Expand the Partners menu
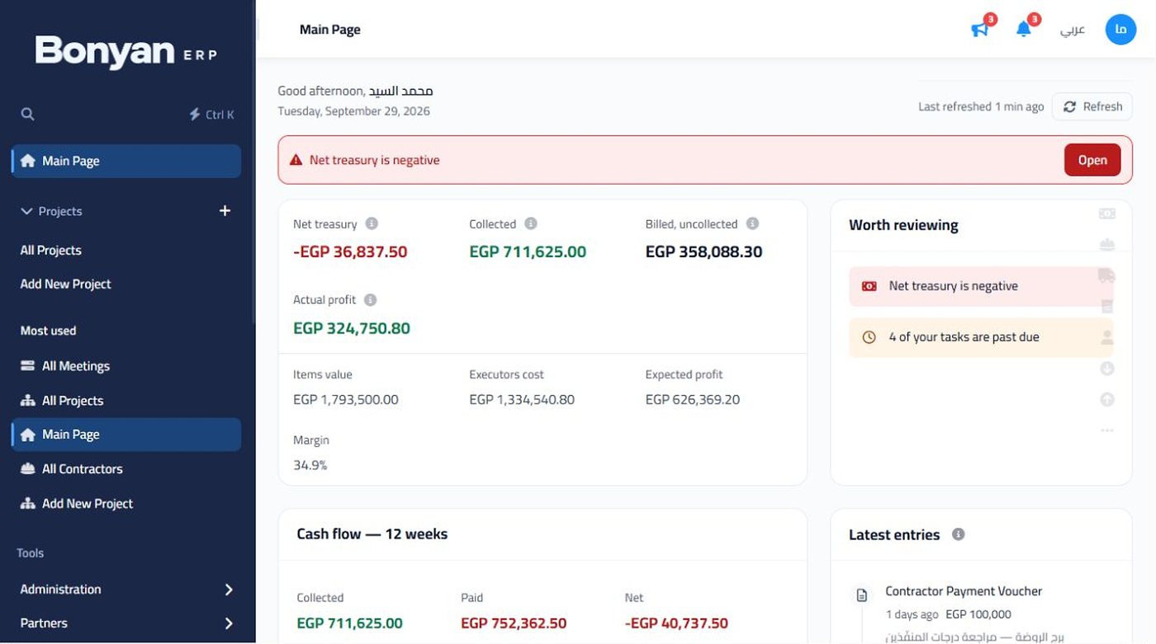 pos(126,623)
